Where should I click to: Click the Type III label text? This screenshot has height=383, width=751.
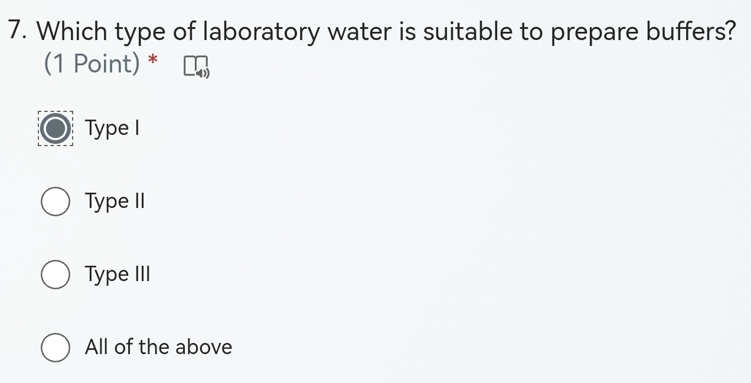point(118,274)
